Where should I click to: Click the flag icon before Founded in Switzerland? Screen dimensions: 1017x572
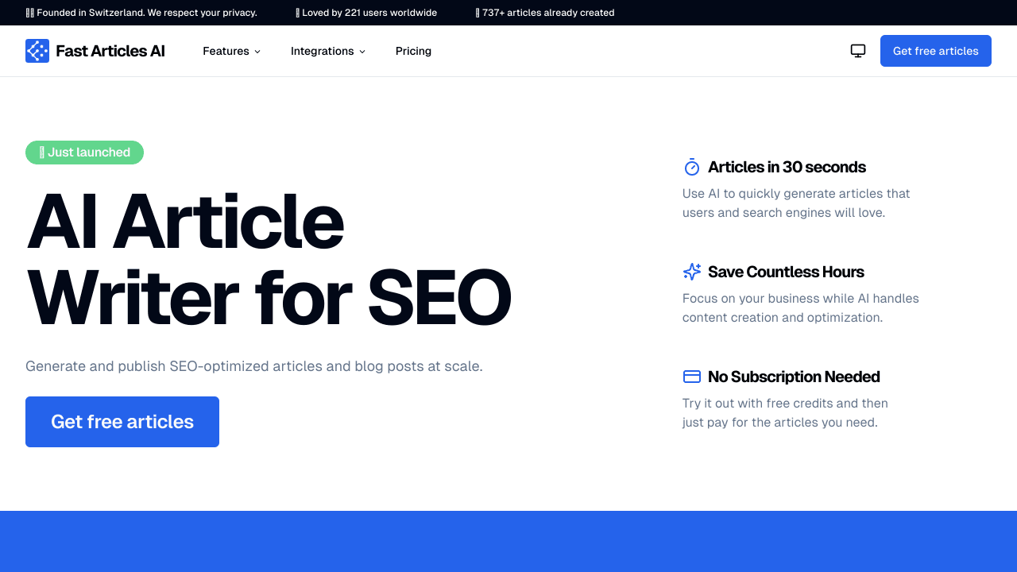[30, 12]
